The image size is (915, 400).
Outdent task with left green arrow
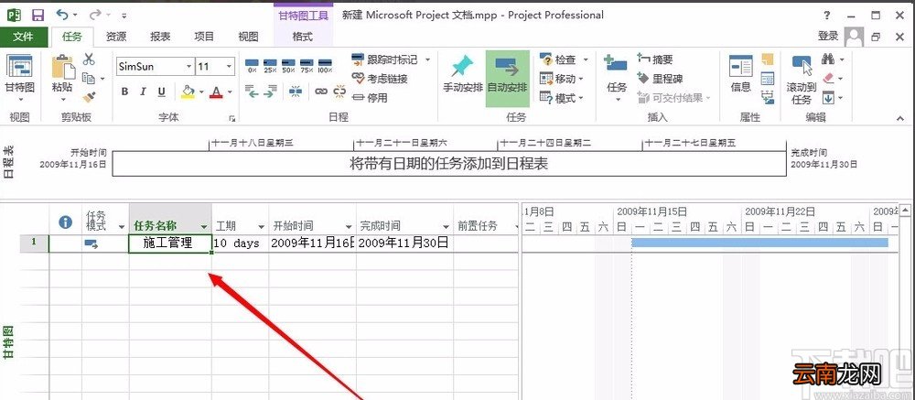[x=252, y=92]
